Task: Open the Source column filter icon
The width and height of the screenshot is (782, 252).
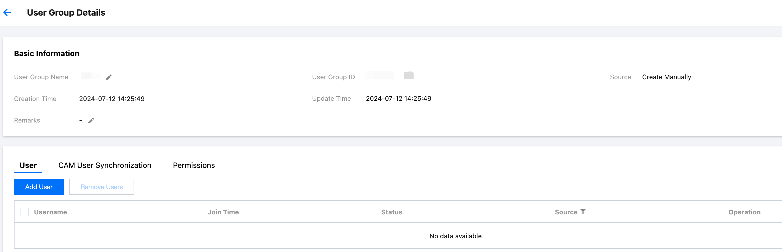Action: pyautogui.click(x=583, y=212)
